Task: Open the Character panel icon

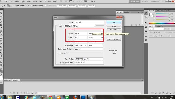Action: tap(146, 36)
